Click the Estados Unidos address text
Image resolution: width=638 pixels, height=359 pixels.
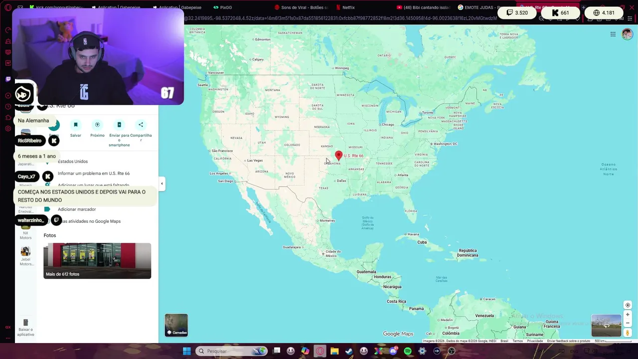[73, 162]
